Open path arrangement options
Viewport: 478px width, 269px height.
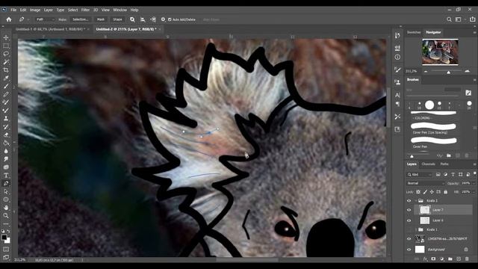(153, 19)
